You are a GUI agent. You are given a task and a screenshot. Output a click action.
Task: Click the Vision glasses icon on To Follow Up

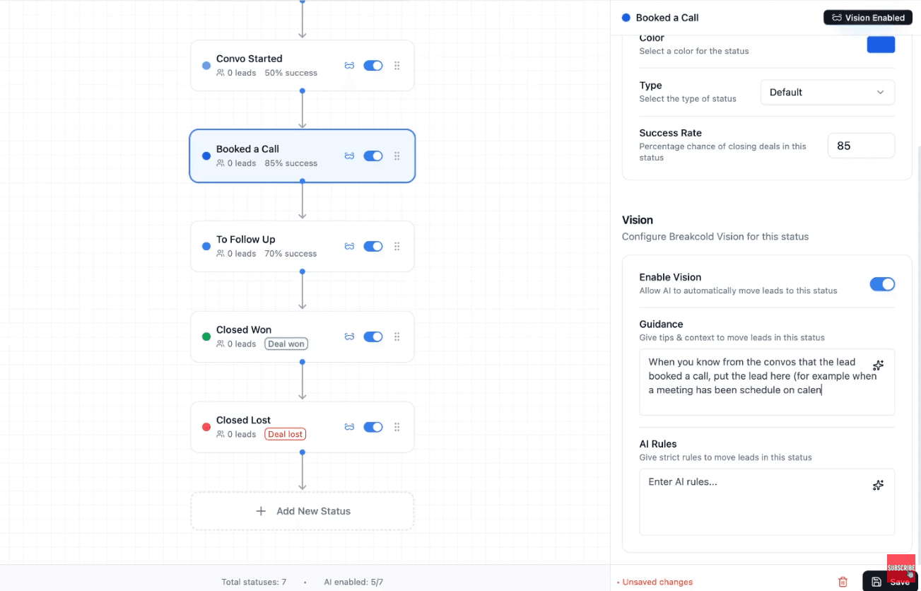(x=349, y=246)
